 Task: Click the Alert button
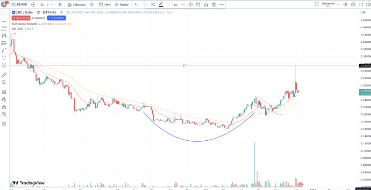[105, 4]
